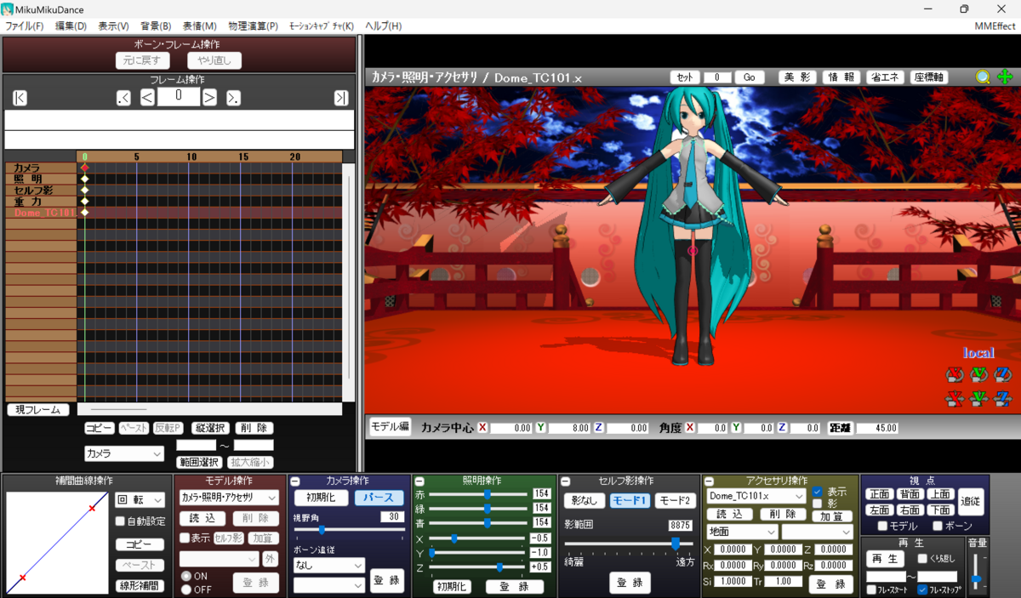This screenshot has width=1021, height=598.
Task: Enable the くり返し loop checkbox
Action: tap(922, 559)
